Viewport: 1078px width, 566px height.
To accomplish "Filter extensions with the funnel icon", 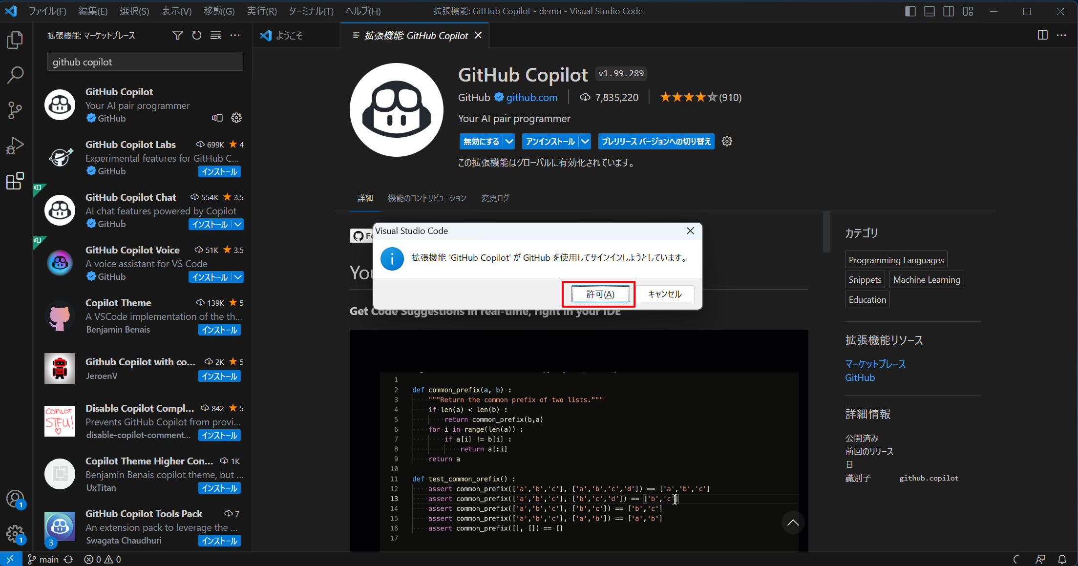I will pyautogui.click(x=178, y=35).
